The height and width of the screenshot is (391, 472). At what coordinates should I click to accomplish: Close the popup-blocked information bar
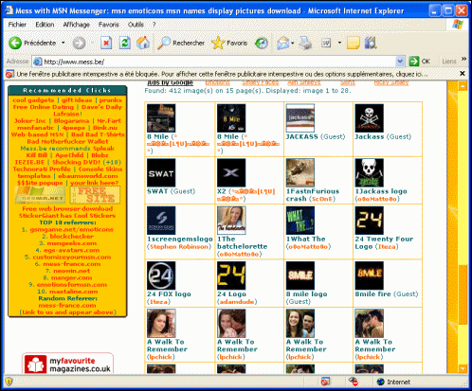tap(463, 74)
